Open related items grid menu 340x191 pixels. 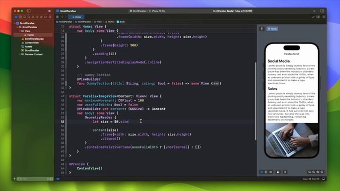[57, 17]
